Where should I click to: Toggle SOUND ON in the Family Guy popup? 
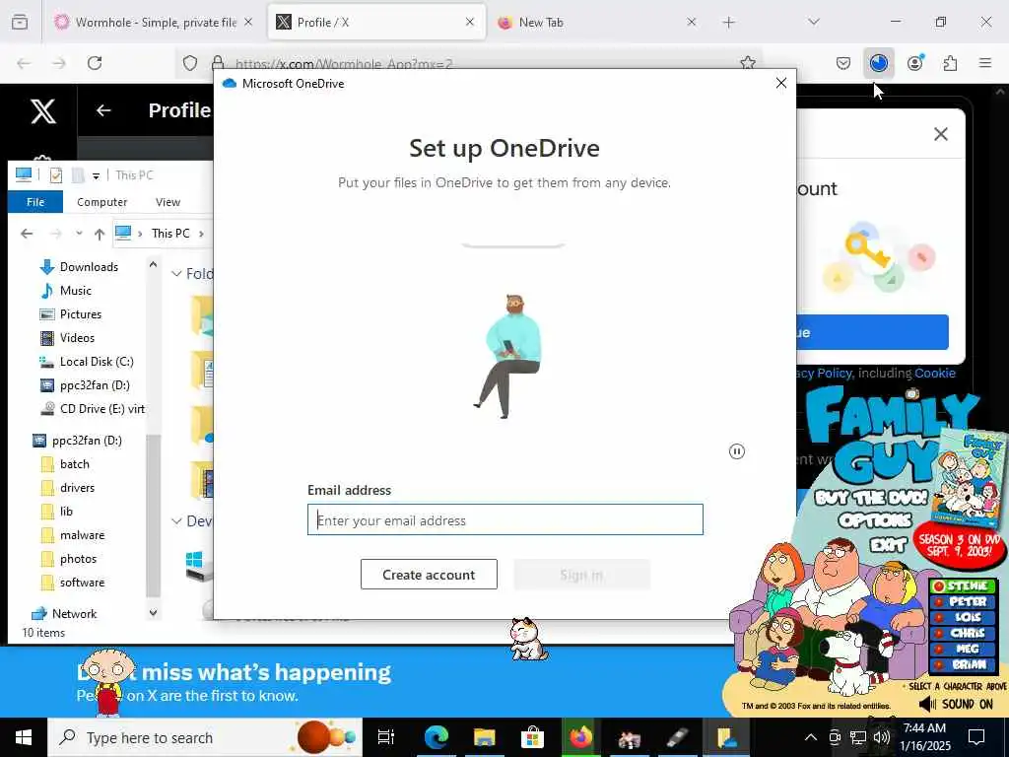[956, 704]
